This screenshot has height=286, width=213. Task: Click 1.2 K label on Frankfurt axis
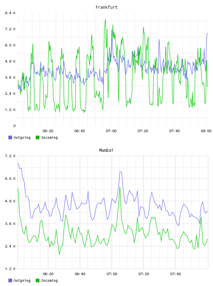coord(11,110)
